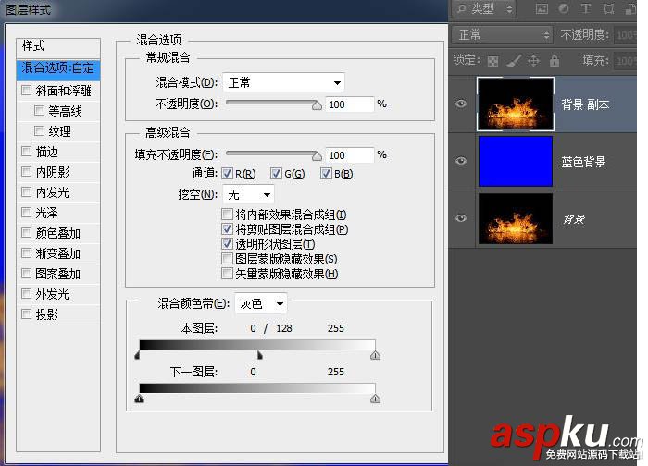
Task: Click 本图层 left black slider half
Action: click(137, 355)
